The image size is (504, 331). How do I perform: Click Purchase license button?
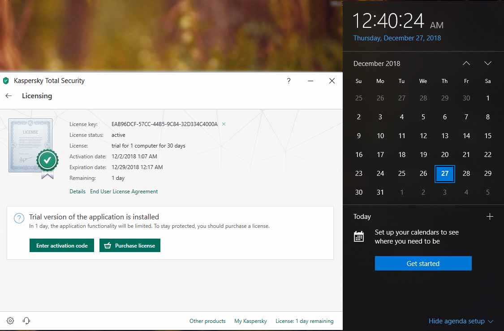pyautogui.click(x=130, y=245)
